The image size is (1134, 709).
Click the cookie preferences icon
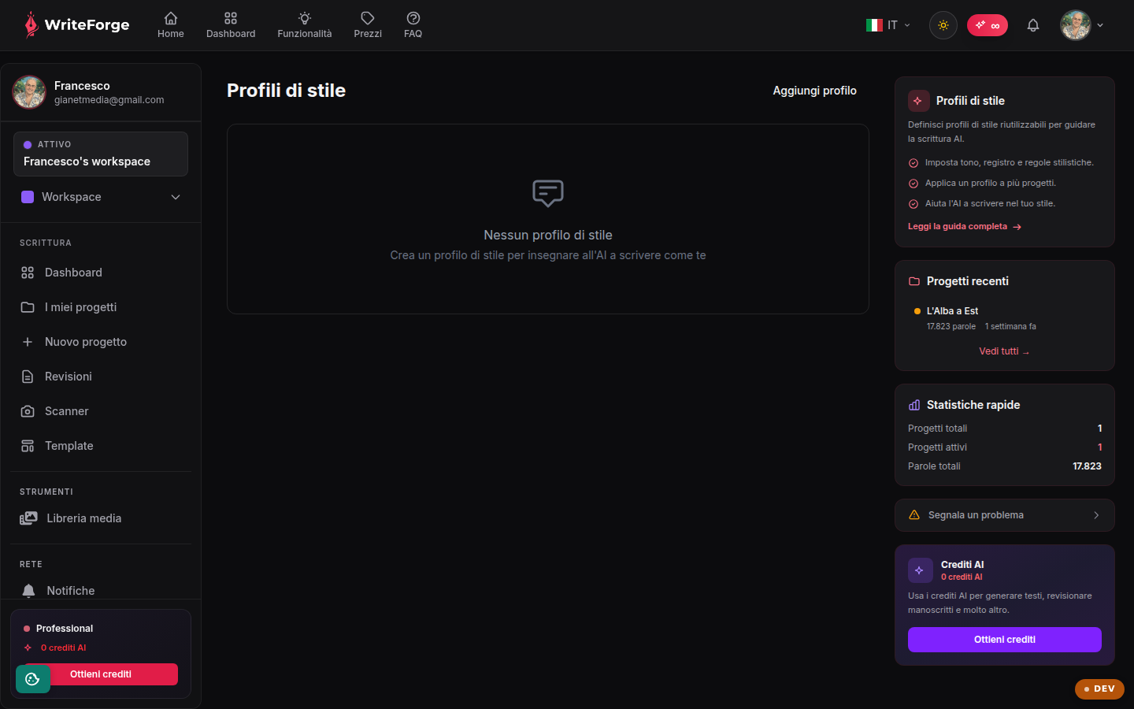[x=33, y=679]
